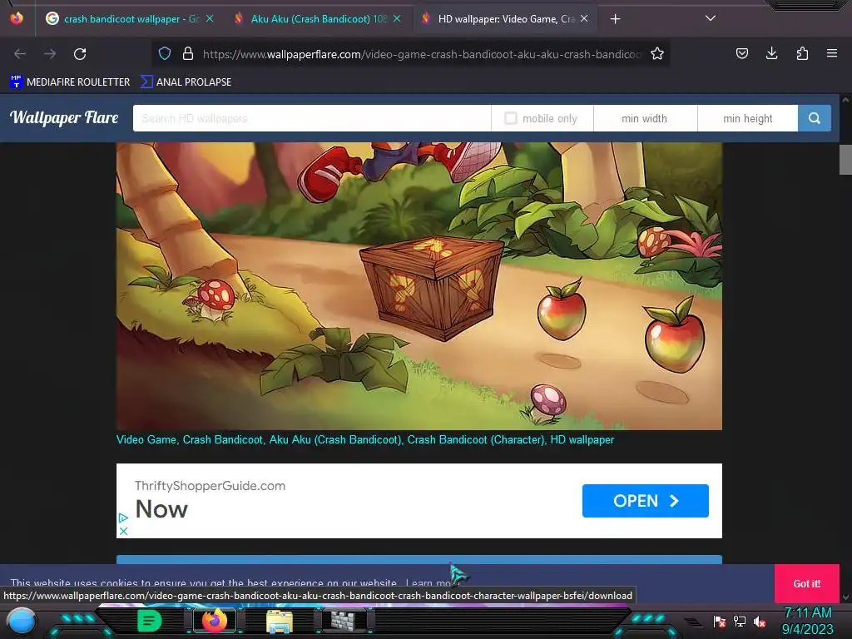Image resolution: width=852 pixels, height=639 pixels.
Task: Click the blue search magnifier button
Action: click(815, 118)
